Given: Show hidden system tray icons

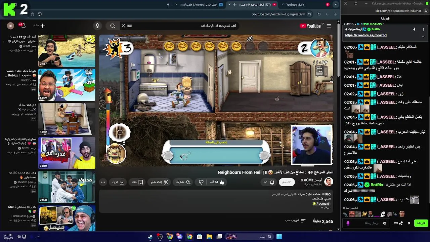Looking at the screenshot, I should click(38, 237).
